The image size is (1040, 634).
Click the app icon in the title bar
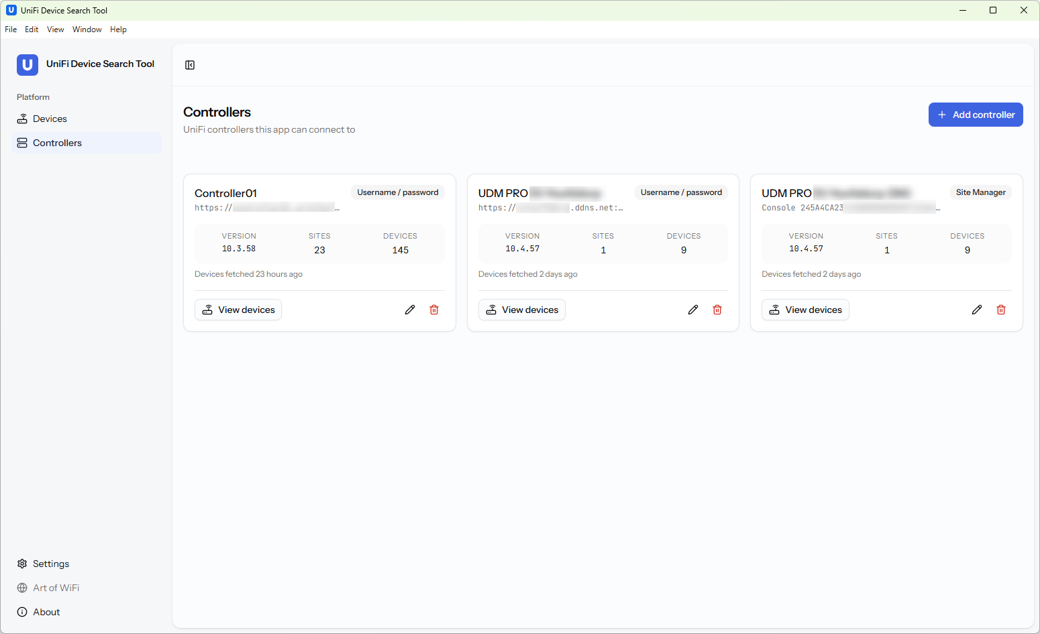pos(11,10)
